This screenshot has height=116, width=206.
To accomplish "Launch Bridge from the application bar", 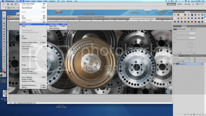I will point(8,4).
